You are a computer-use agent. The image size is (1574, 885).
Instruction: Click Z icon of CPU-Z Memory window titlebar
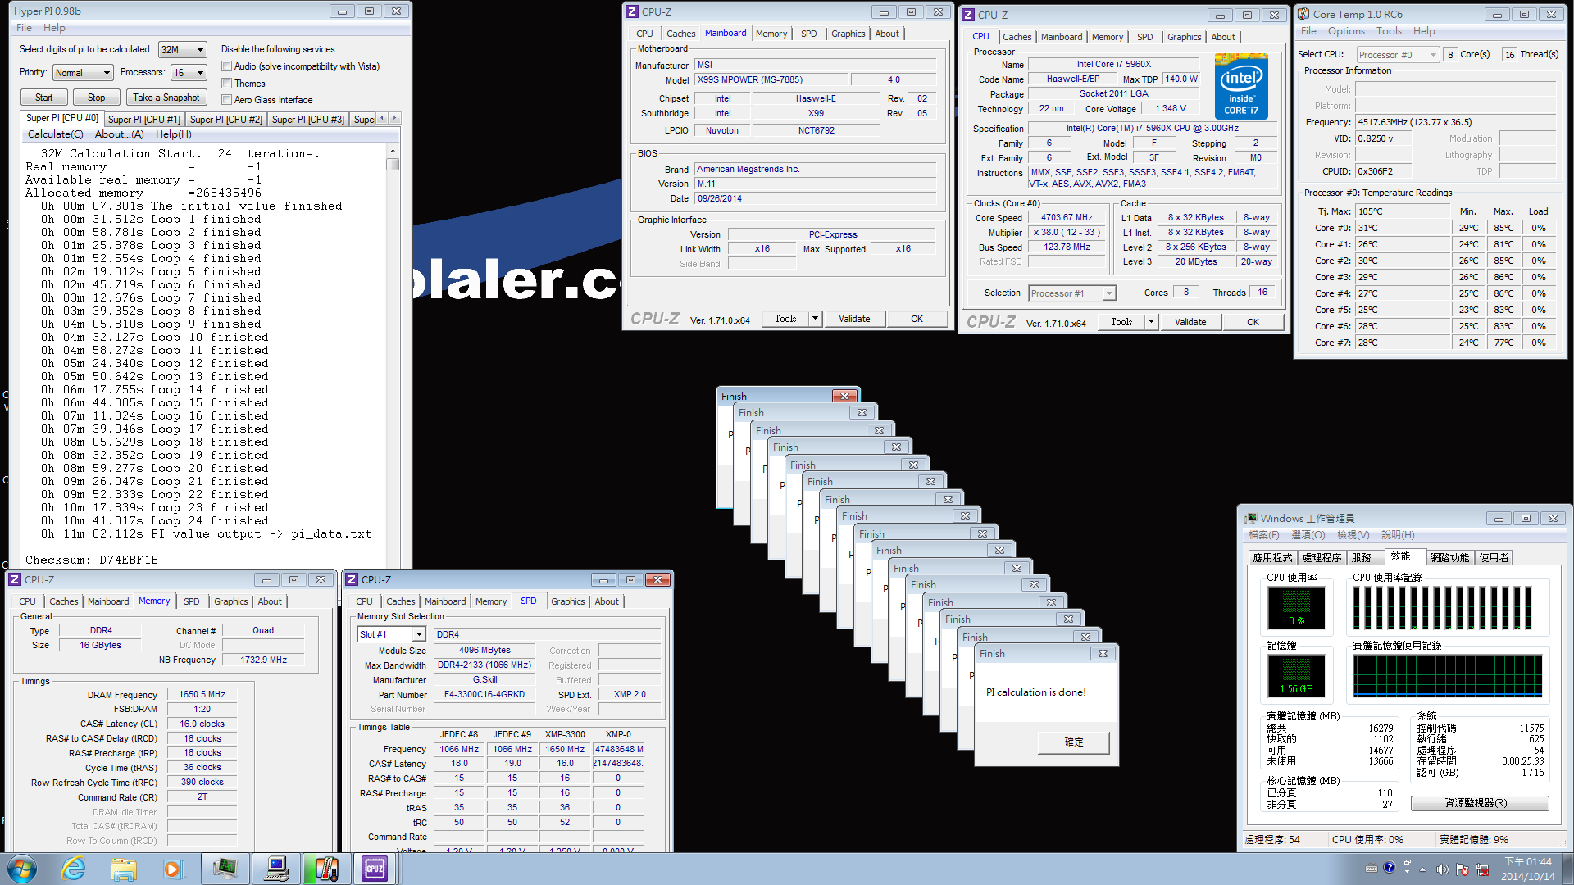click(15, 579)
